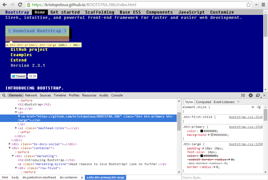Open bootstrap.css:3310 source link
This screenshot has height=180, width=268.
click(246, 127)
